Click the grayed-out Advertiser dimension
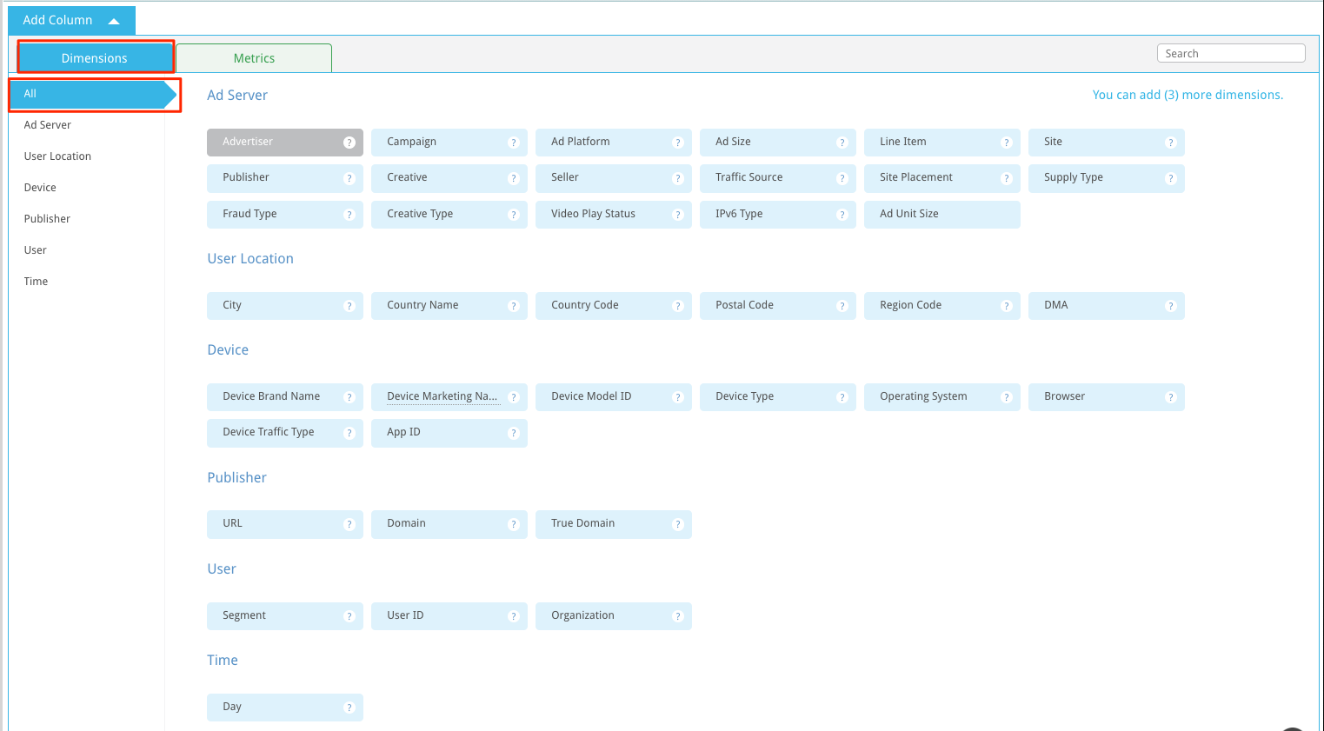This screenshot has width=1324, height=731. (x=285, y=143)
